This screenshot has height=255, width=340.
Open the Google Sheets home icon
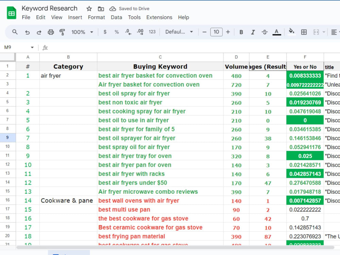tap(12, 13)
